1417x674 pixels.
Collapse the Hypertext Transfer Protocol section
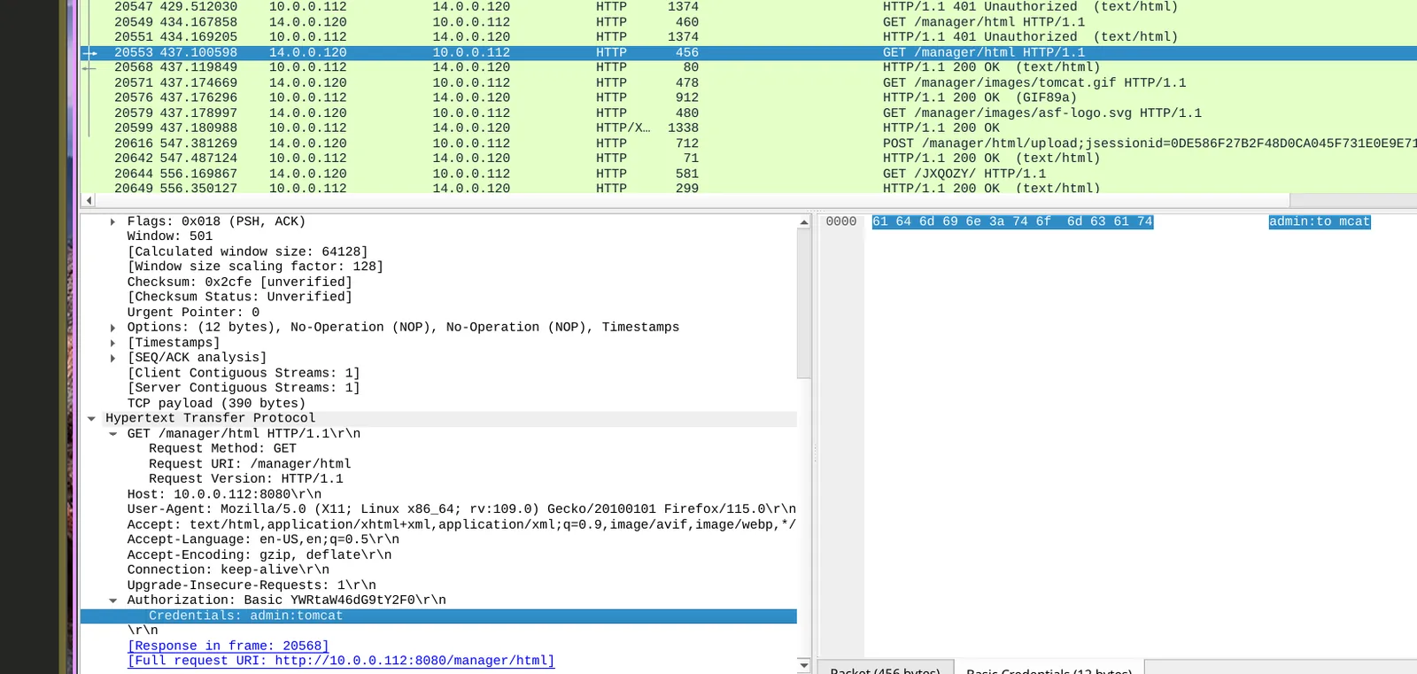pyautogui.click(x=91, y=419)
